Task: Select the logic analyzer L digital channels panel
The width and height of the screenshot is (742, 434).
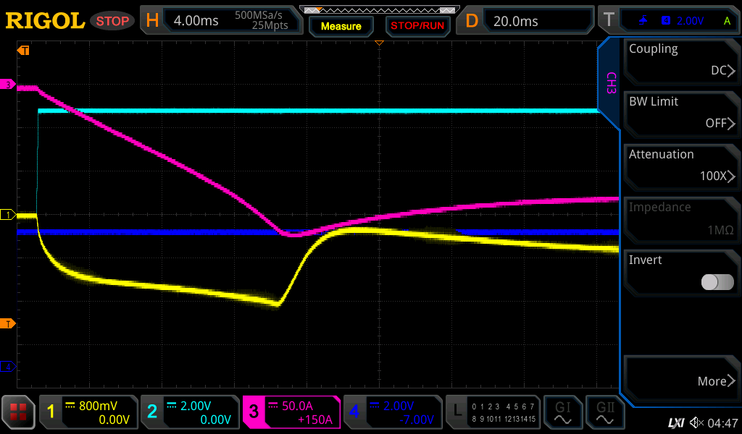Action: coord(493,412)
